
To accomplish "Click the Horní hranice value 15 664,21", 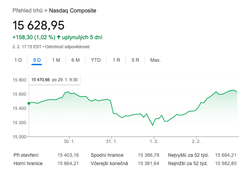I will coord(68,164).
